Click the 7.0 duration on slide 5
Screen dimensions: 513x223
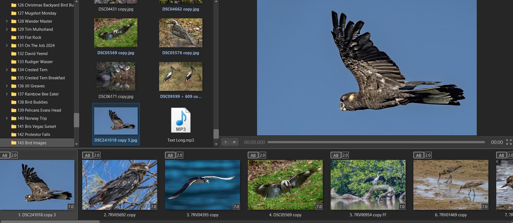402,207
